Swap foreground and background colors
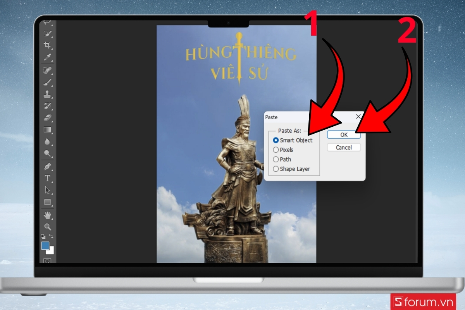 point(51,236)
